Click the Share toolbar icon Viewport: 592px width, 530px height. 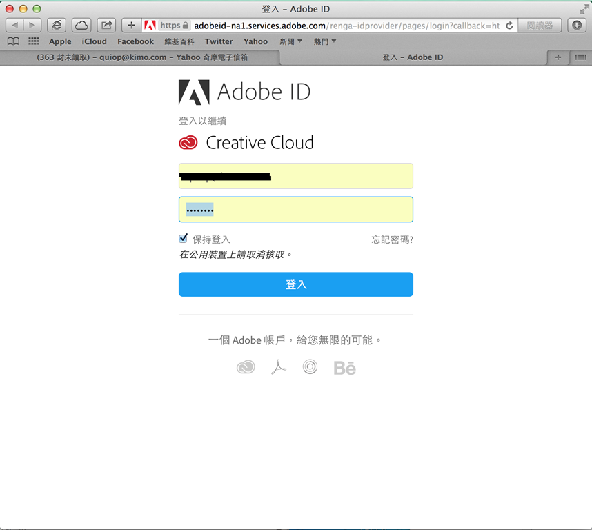pos(106,26)
